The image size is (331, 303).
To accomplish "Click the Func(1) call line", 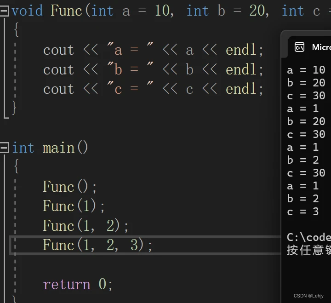I will coord(74,206).
